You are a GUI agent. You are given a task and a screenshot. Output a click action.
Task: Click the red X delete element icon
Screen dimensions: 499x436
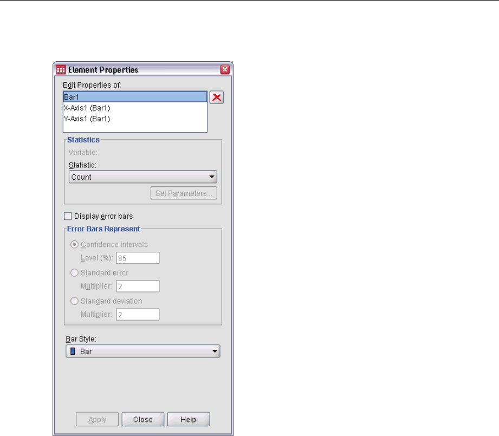pyautogui.click(x=216, y=97)
